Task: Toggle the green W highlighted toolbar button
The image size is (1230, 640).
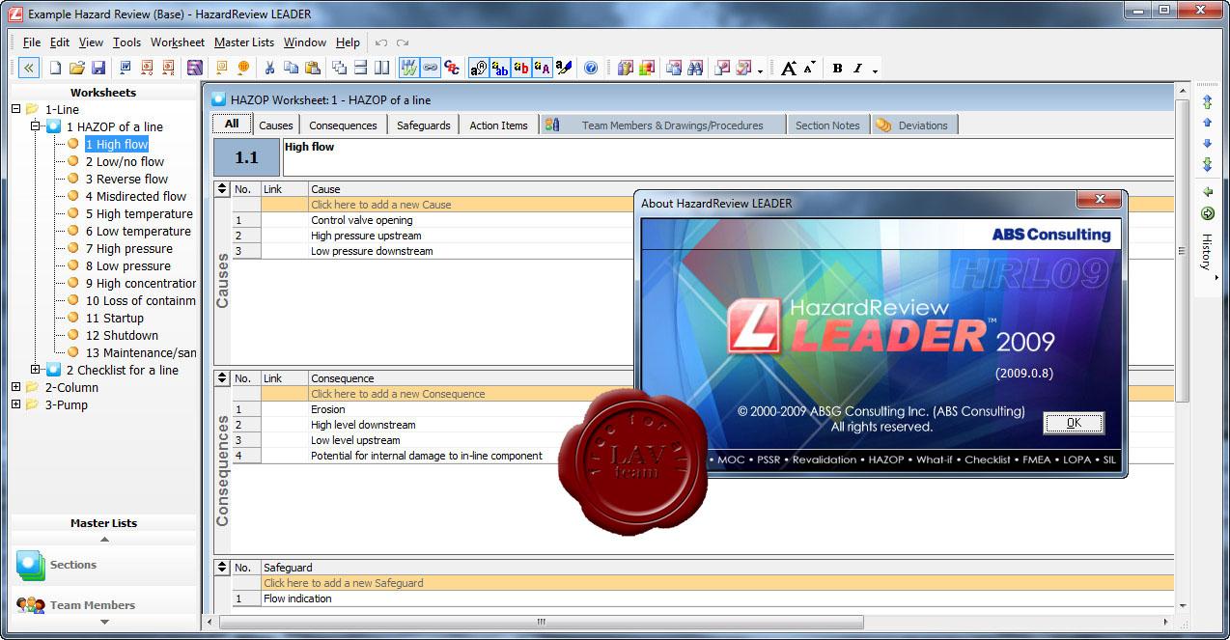Action: [408, 68]
